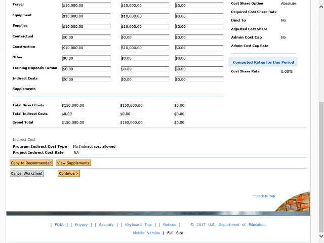Click the Adjusted Cost Share label
Image resolution: width=324 pixels, height=243 pixels.
(249, 29)
